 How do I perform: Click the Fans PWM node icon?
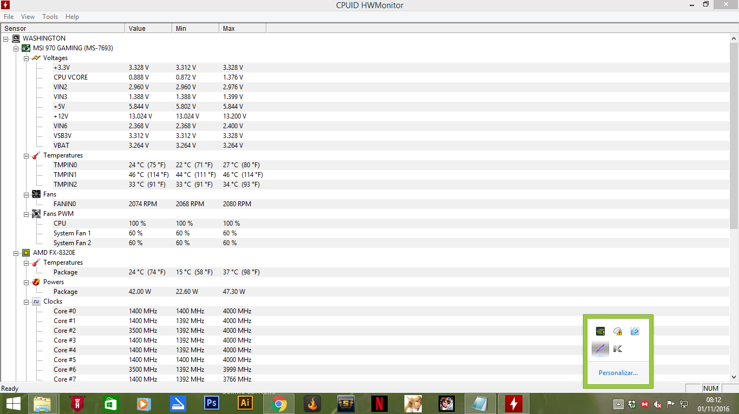click(36, 214)
